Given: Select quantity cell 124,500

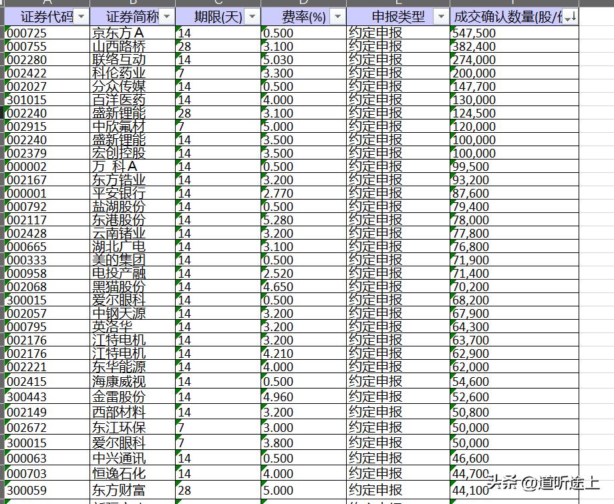Looking at the screenshot, I should tap(514, 113).
